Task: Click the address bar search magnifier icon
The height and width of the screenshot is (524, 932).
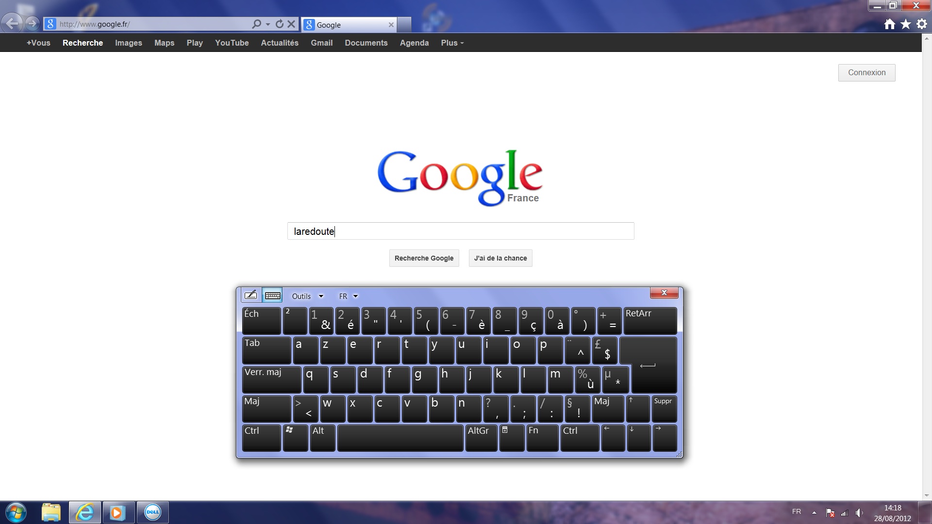Action: point(256,24)
